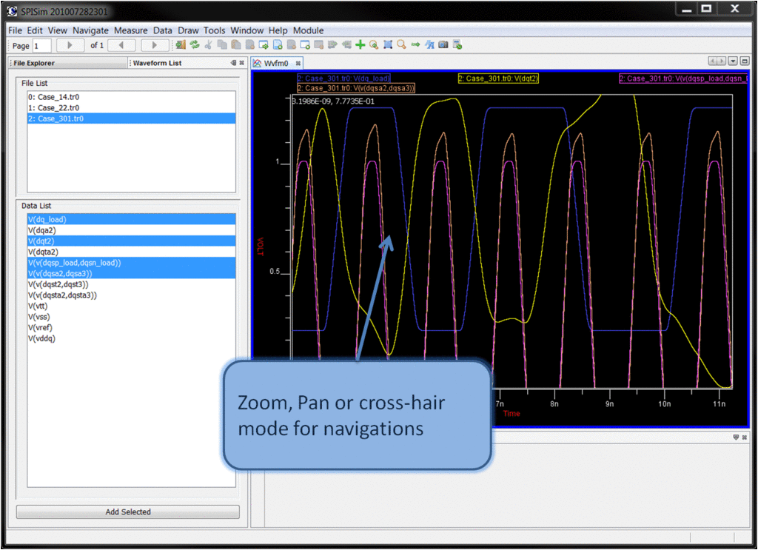The image size is (758, 550).
Task: Click the green right-arrow toolbar icon
Action: click(x=415, y=45)
